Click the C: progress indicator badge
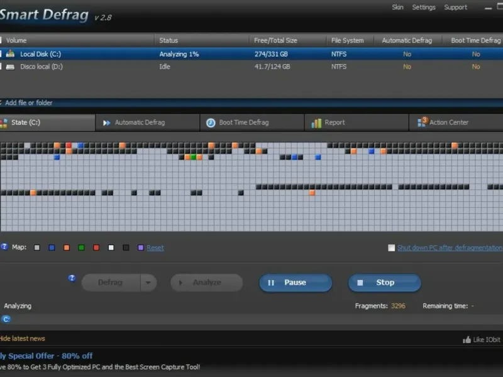The width and height of the screenshot is (503, 377). click(6, 319)
